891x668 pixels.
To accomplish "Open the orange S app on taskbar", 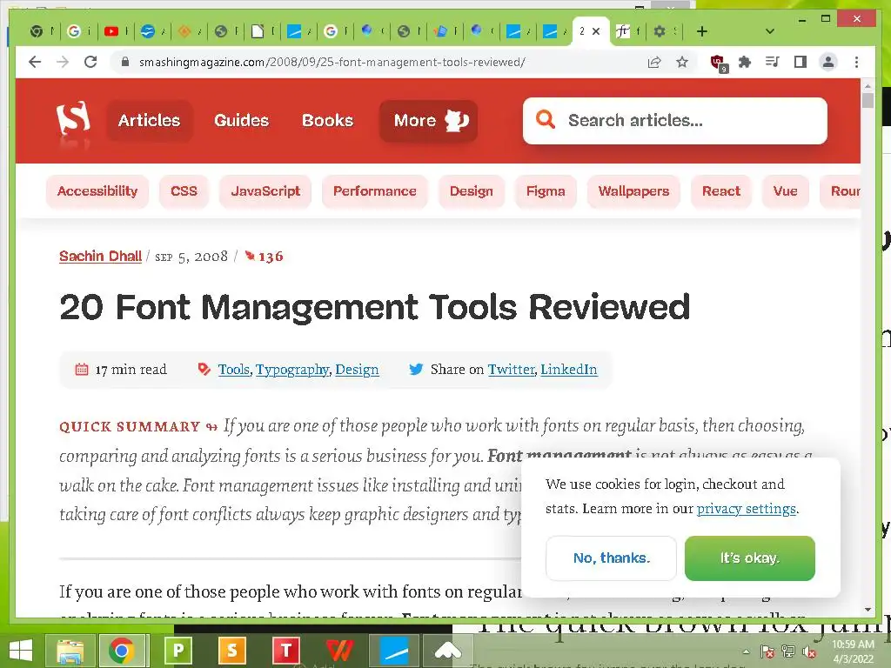I will click(x=231, y=651).
